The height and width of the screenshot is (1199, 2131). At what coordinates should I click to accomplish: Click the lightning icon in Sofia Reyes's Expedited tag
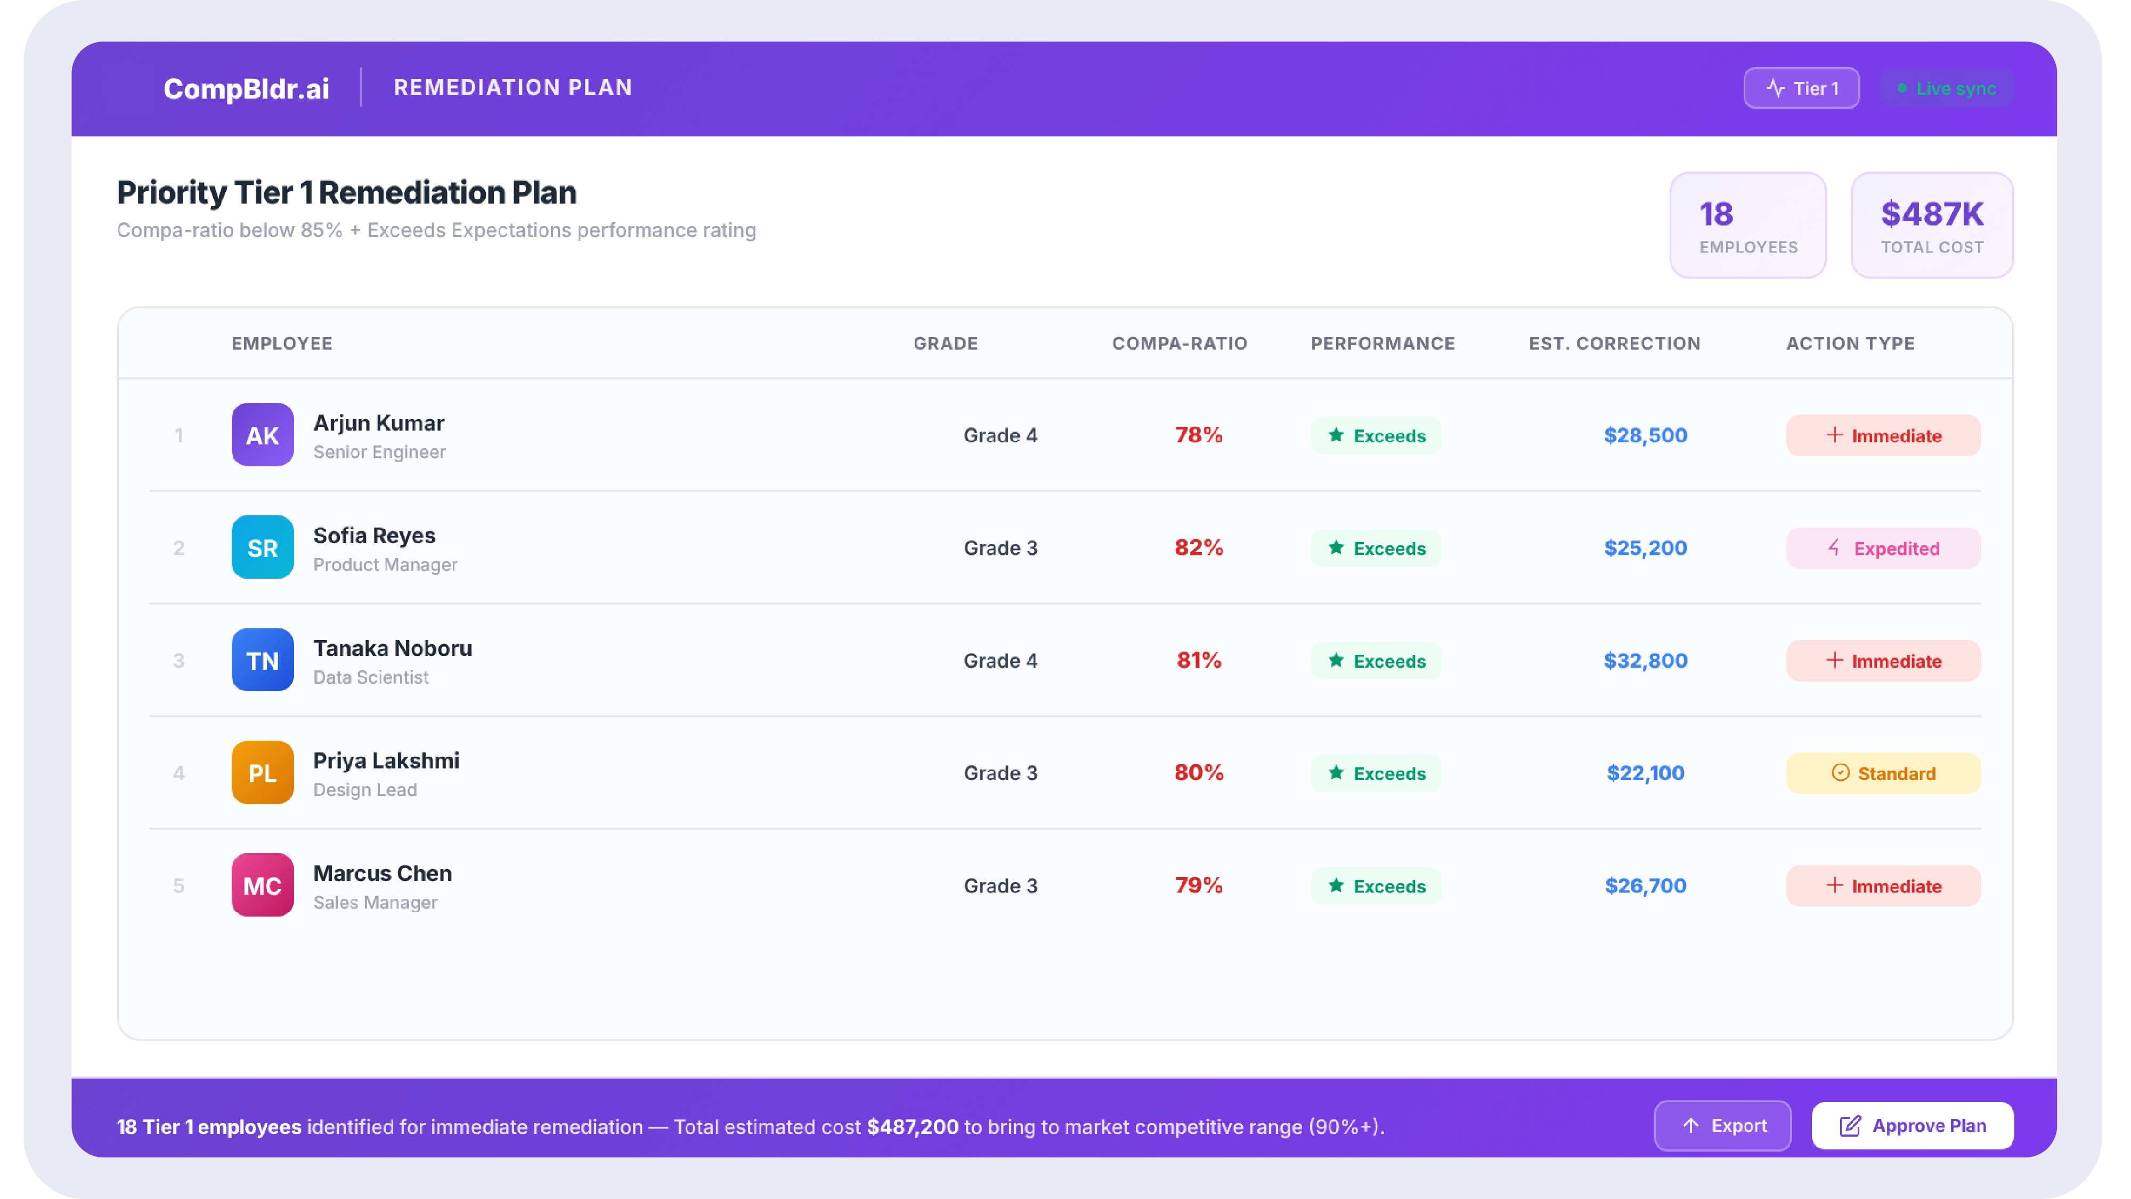pos(1835,548)
